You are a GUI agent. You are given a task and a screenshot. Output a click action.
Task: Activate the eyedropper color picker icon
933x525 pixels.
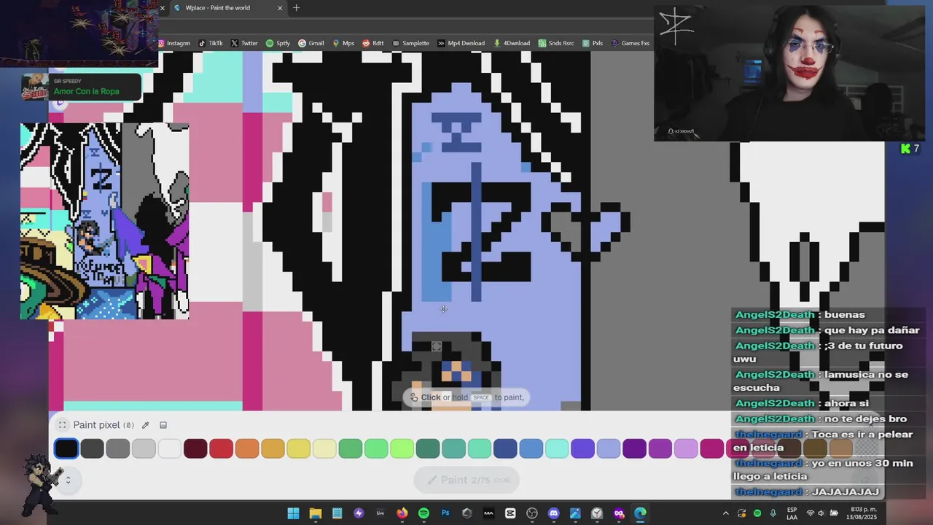[145, 425]
